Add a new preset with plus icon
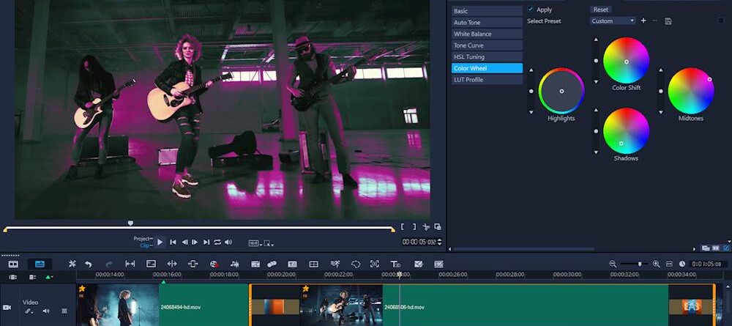The height and width of the screenshot is (326, 732). (x=643, y=21)
